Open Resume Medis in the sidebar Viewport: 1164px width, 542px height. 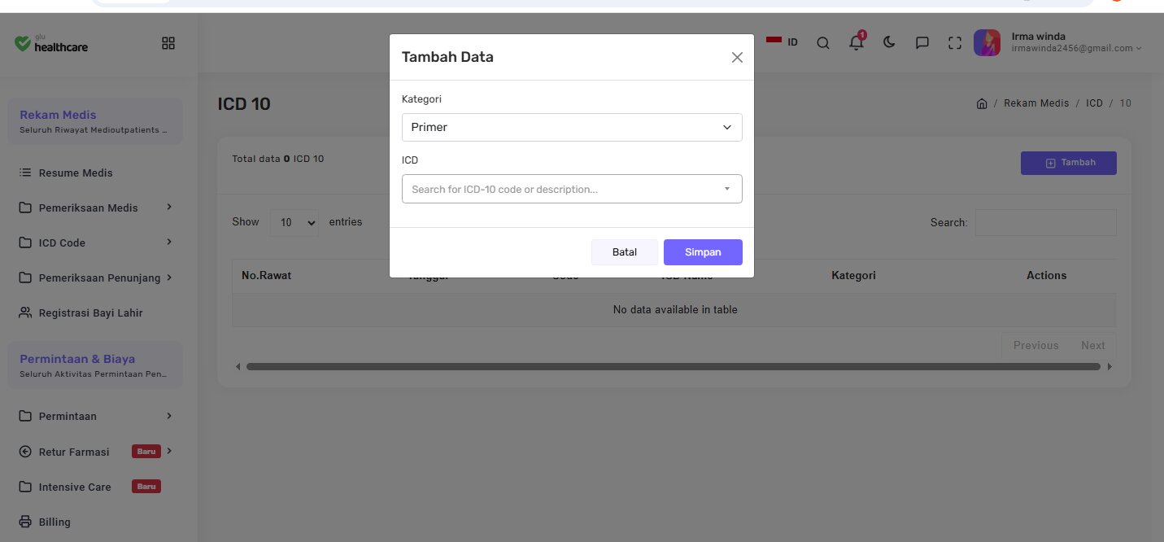[x=76, y=173]
